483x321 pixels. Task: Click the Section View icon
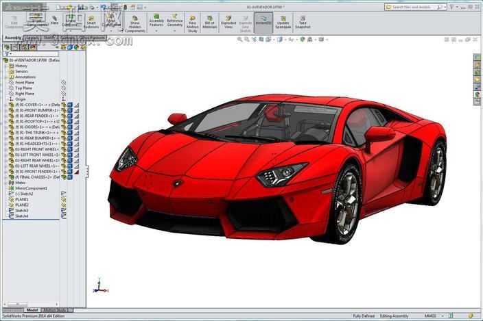coord(261,39)
